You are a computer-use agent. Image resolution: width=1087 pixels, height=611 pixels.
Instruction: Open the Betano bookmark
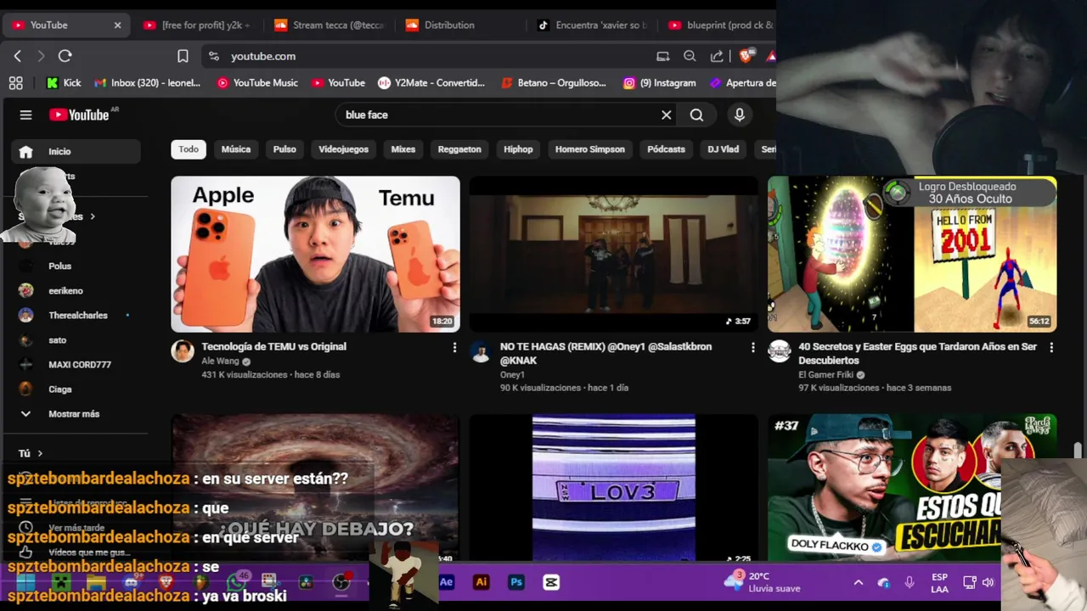click(x=554, y=82)
